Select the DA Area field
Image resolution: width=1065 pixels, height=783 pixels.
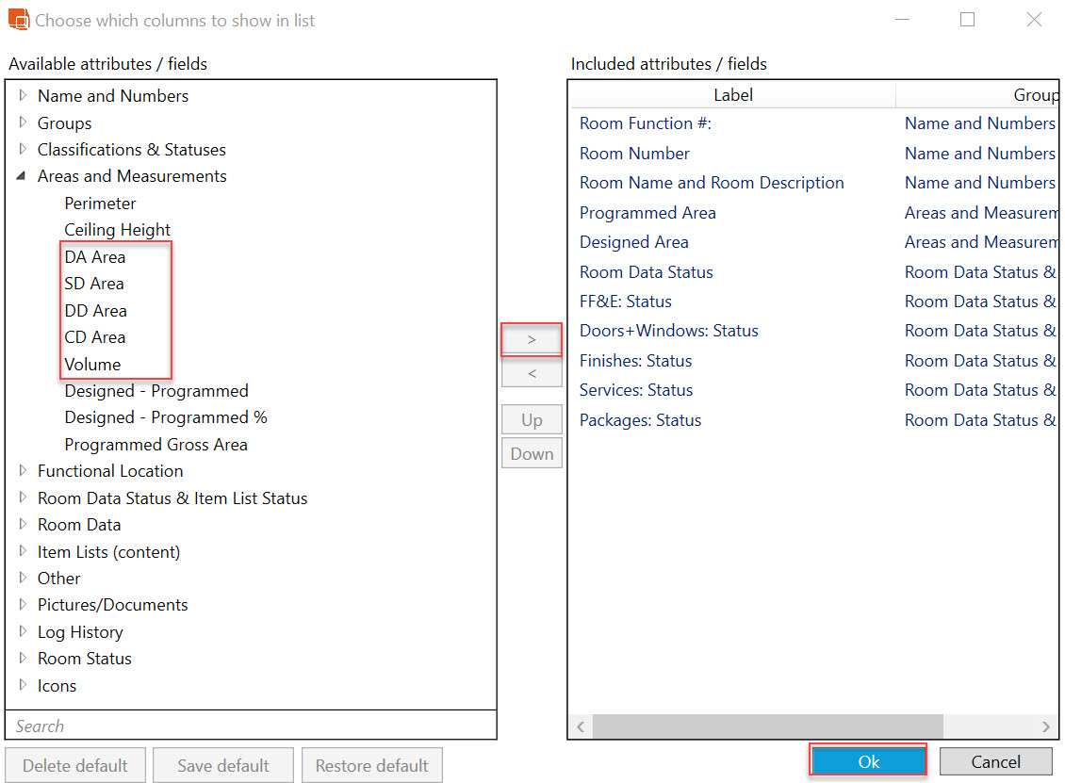point(95,257)
